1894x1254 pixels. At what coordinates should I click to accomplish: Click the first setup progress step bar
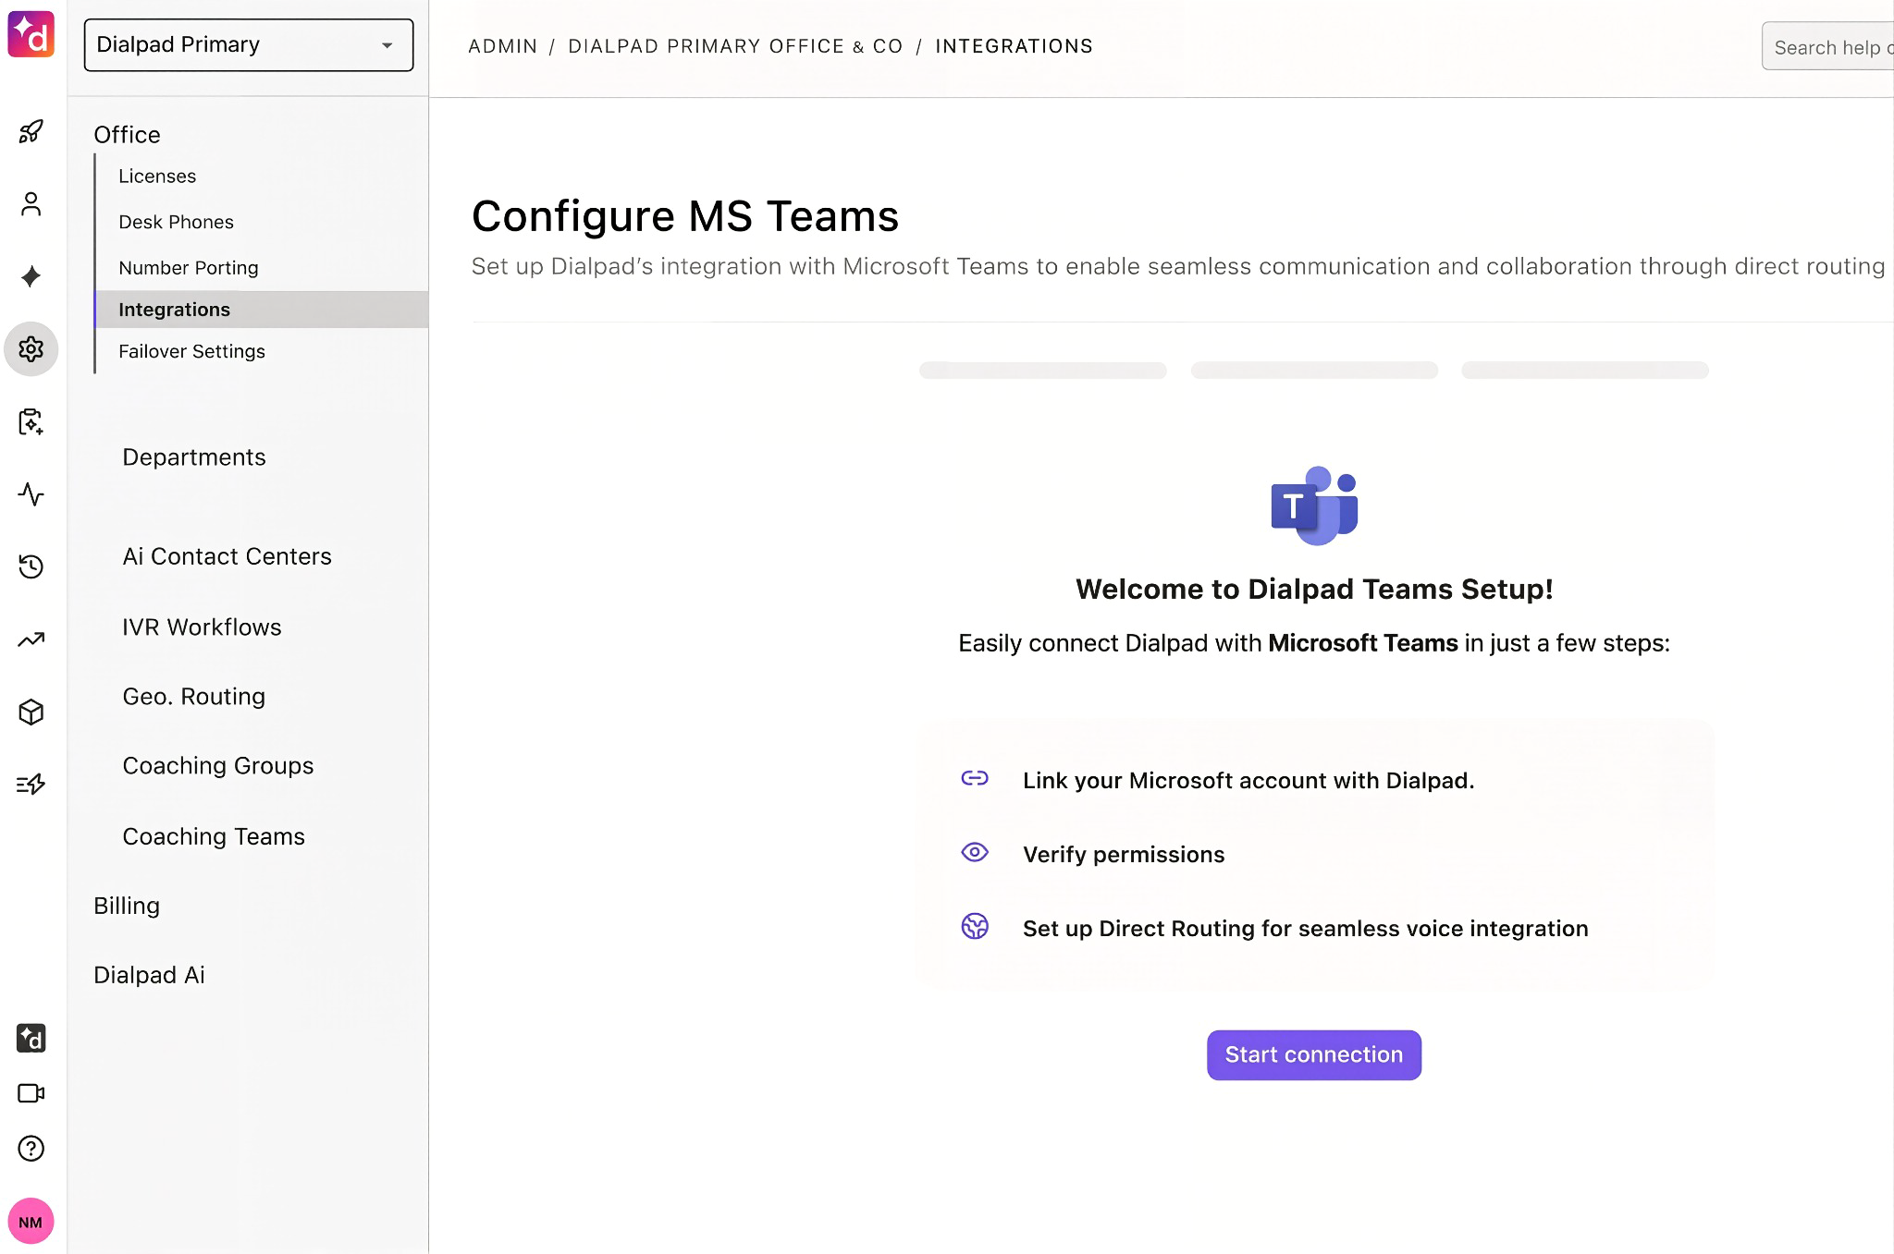[x=1043, y=371]
